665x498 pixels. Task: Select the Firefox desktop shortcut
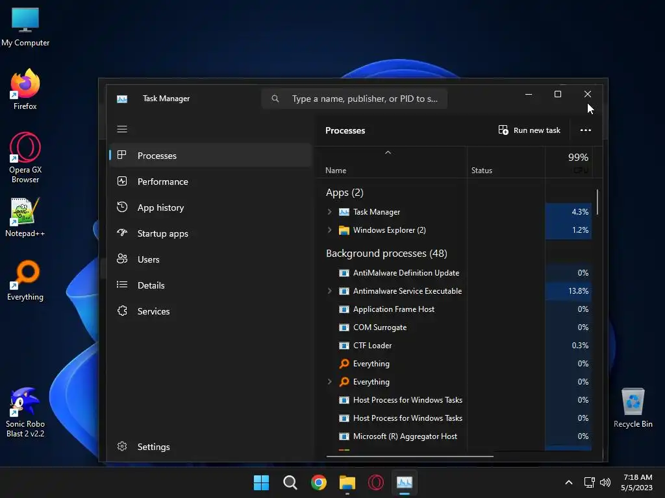point(25,89)
